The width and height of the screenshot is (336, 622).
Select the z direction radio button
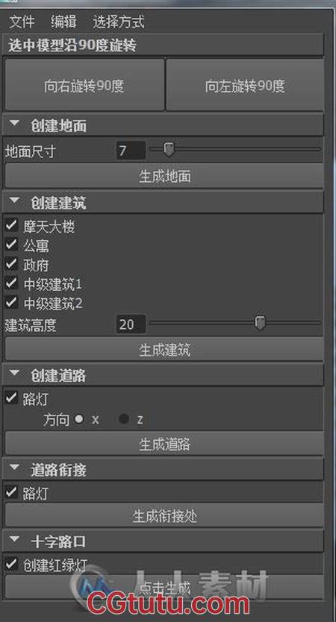tap(124, 419)
